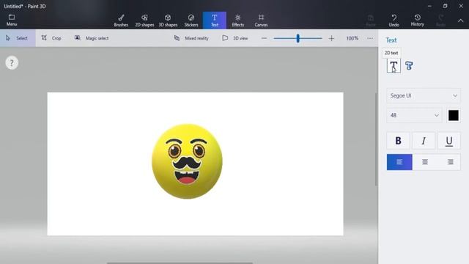Screen dimensions: 469x264
Task: Toggle 3D view mode
Action: (x=234, y=38)
